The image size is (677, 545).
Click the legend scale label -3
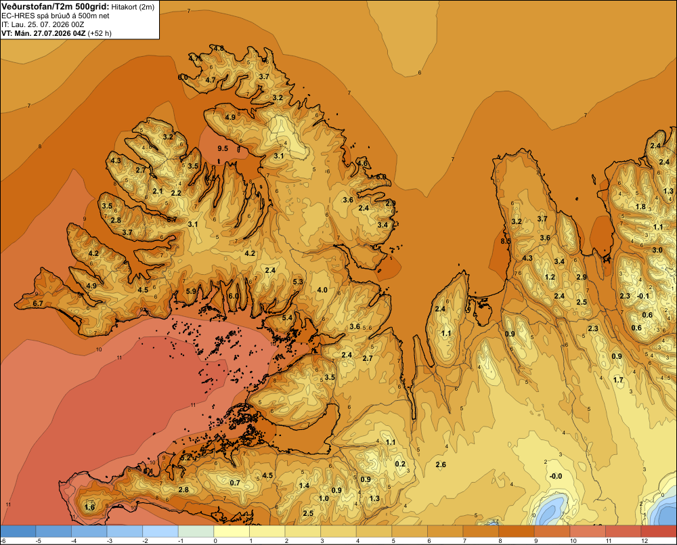click(x=110, y=541)
